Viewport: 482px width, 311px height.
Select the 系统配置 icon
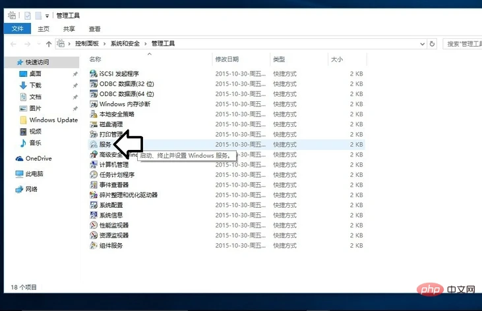pos(94,205)
